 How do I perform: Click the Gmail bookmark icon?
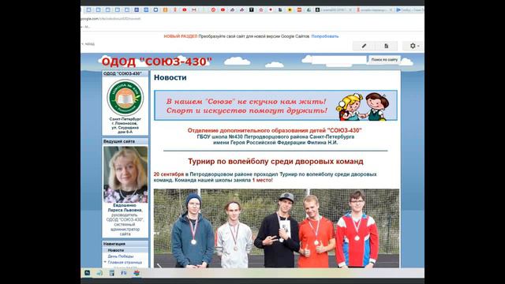(194, 10)
